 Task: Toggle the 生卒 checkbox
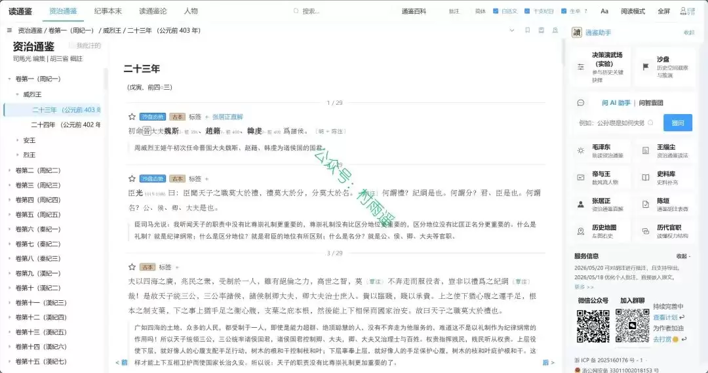(564, 11)
